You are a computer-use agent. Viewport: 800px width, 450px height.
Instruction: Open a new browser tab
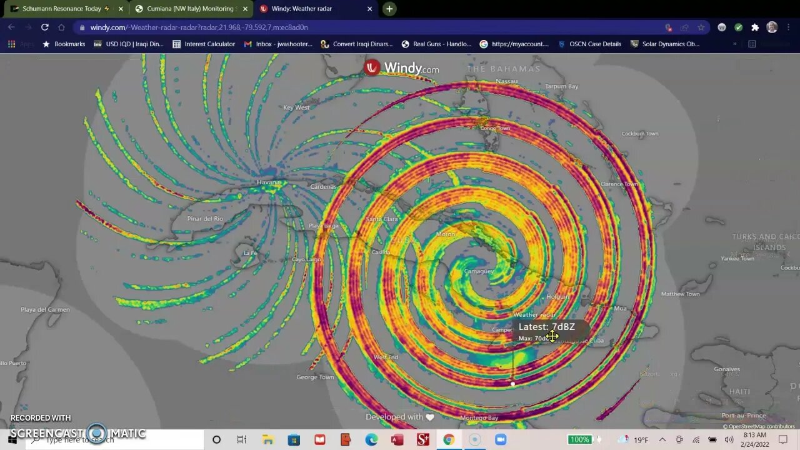pos(389,9)
